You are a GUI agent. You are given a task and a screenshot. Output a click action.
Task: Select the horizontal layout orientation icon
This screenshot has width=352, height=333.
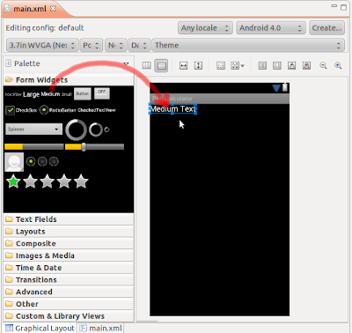[x=146, y=65]
